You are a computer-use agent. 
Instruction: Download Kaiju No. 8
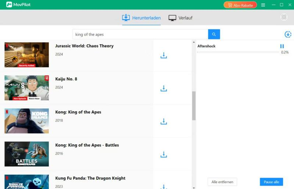click(164, 88)
